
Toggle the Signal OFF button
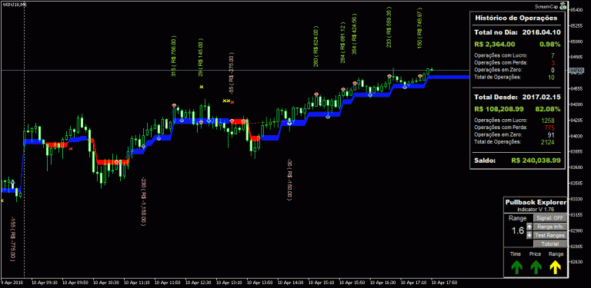click(x=550, y=218)
